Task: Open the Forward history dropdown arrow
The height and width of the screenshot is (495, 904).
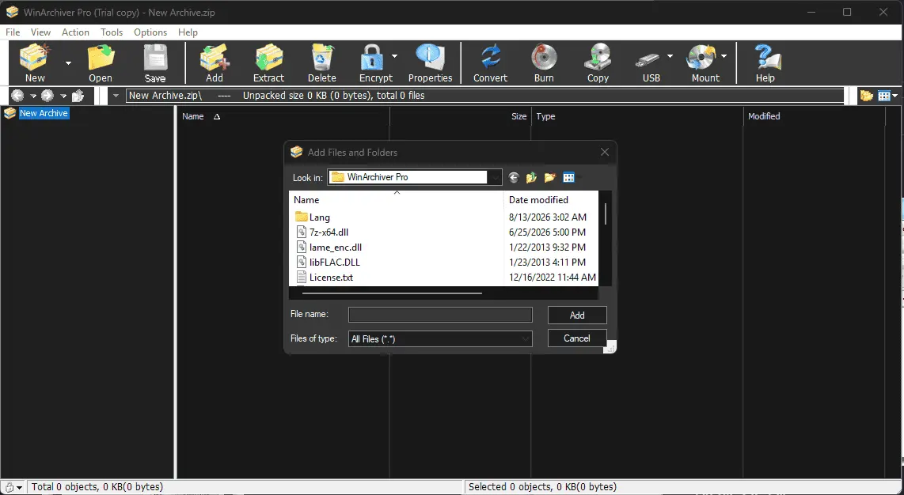Action: tap(63, 96)
